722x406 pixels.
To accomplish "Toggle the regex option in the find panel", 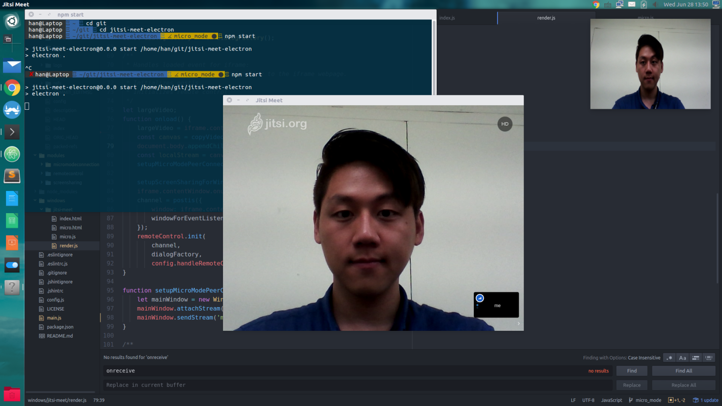I will 670,358.
